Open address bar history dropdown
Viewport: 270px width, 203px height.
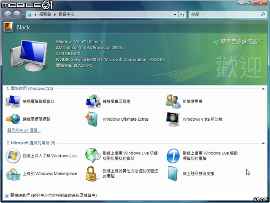(x=175, y=15)
